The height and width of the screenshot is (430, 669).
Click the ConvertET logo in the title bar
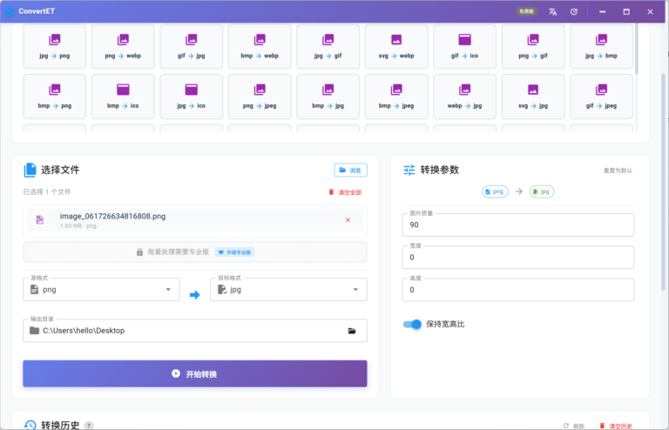coord(9,11)
